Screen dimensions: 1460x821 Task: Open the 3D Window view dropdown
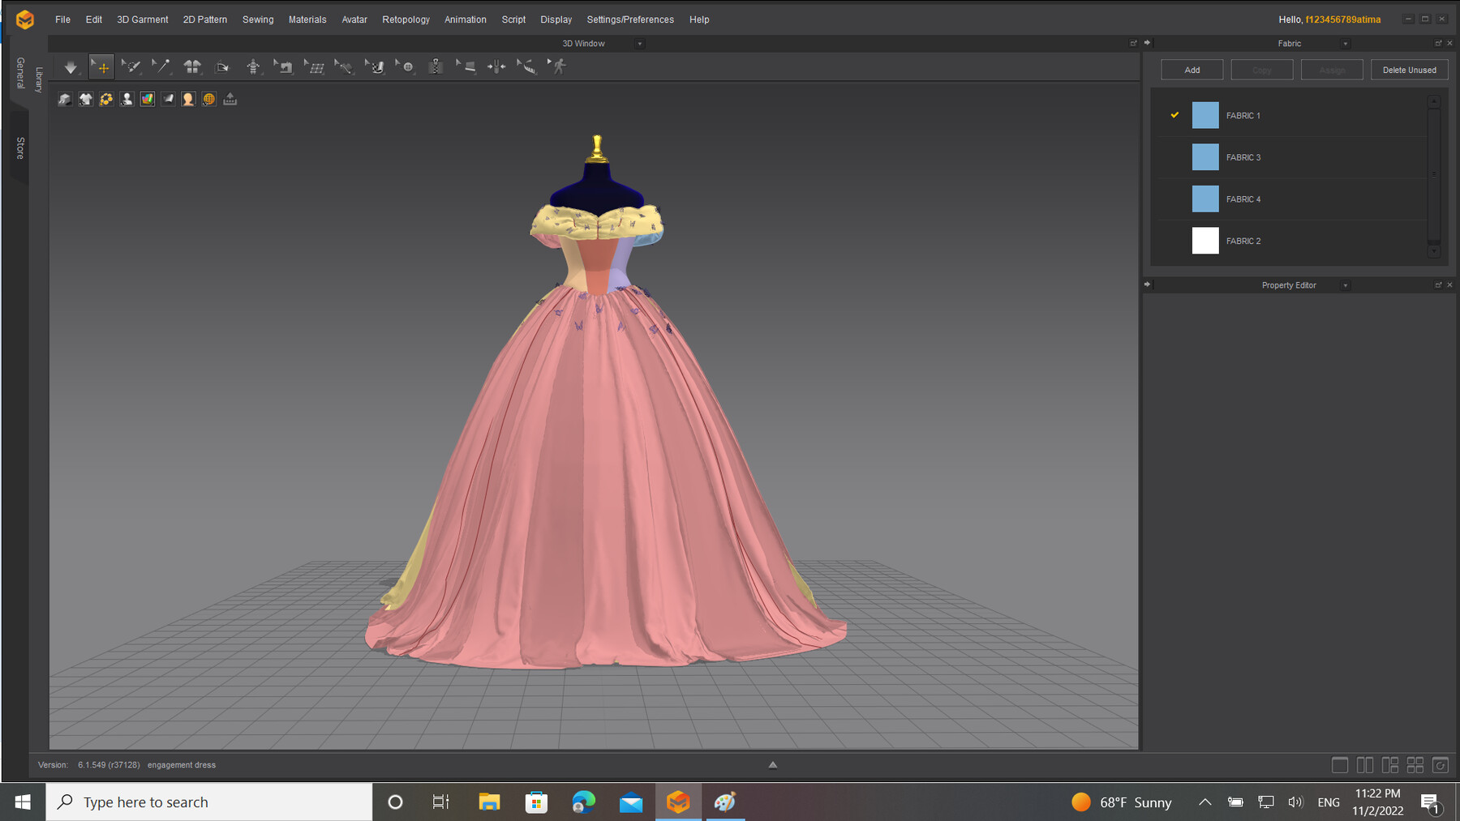pyautogui.click(x=640, y=43)
